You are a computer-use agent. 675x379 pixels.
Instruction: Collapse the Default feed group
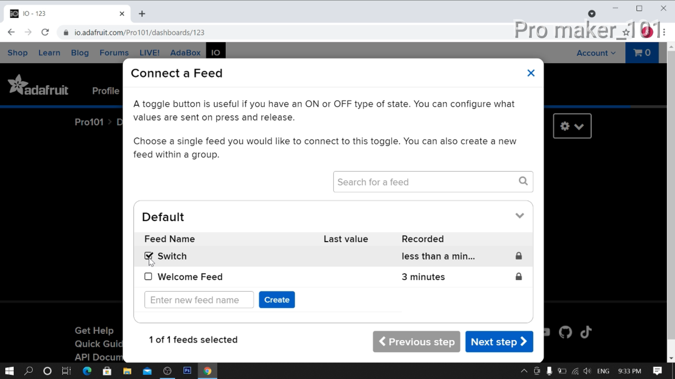(x=520, y=216)
